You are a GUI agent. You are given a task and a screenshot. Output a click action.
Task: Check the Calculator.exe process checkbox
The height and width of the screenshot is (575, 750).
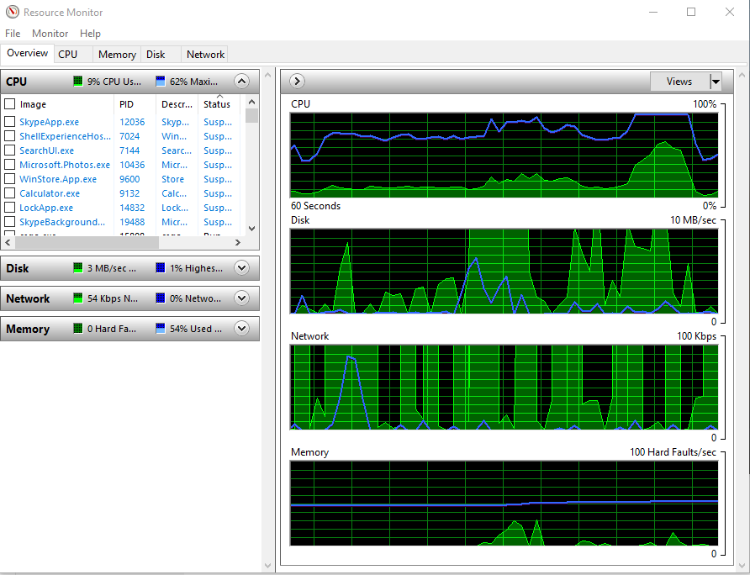(x=9, y=193)
